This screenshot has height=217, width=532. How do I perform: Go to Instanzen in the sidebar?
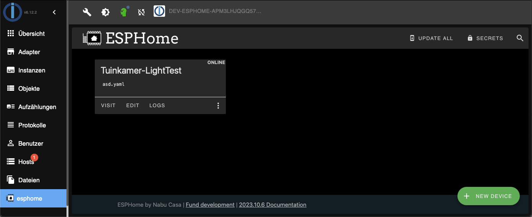point(33,70)
